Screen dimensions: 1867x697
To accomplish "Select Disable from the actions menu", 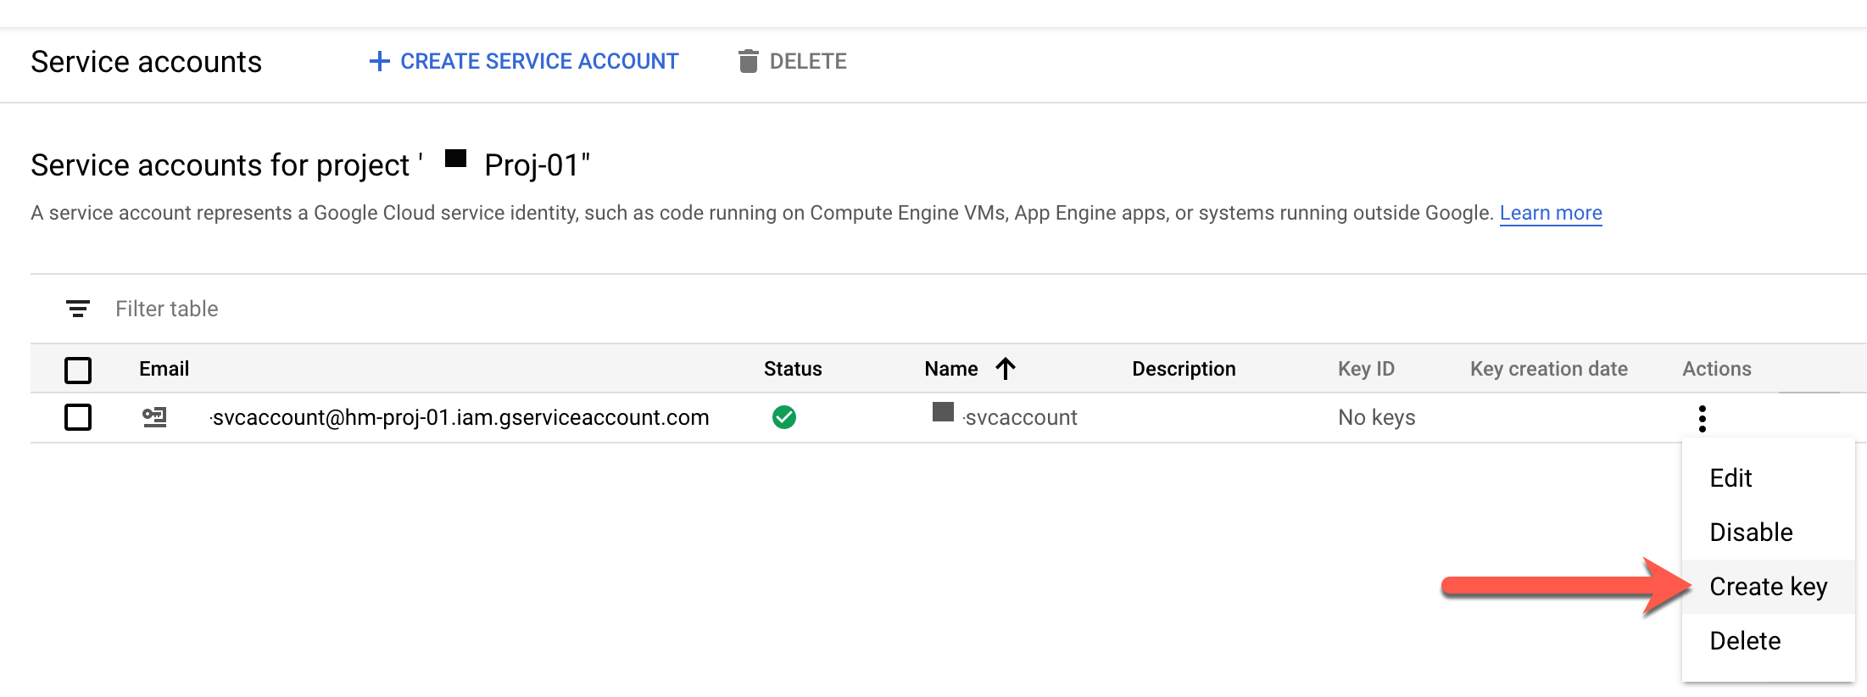I will [x=1751, y=533].
